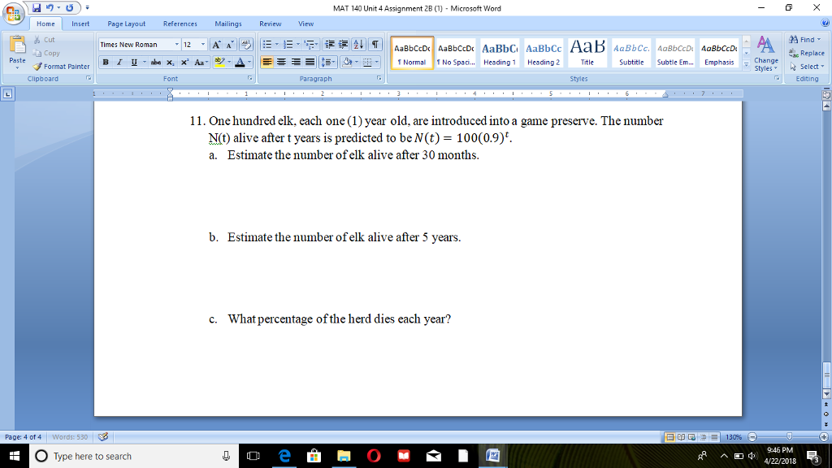Open Opera from the taskbar
The image size is (832, 468).
(374, 456)
